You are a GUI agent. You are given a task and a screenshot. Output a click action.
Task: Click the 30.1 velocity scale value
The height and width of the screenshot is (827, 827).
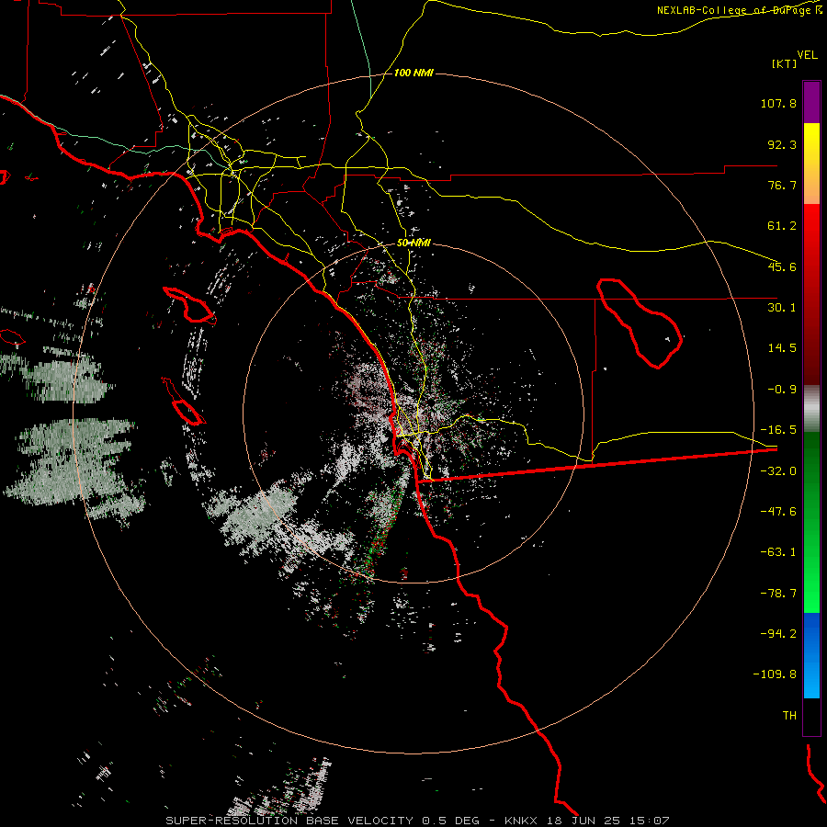click(x=782, y=308)
